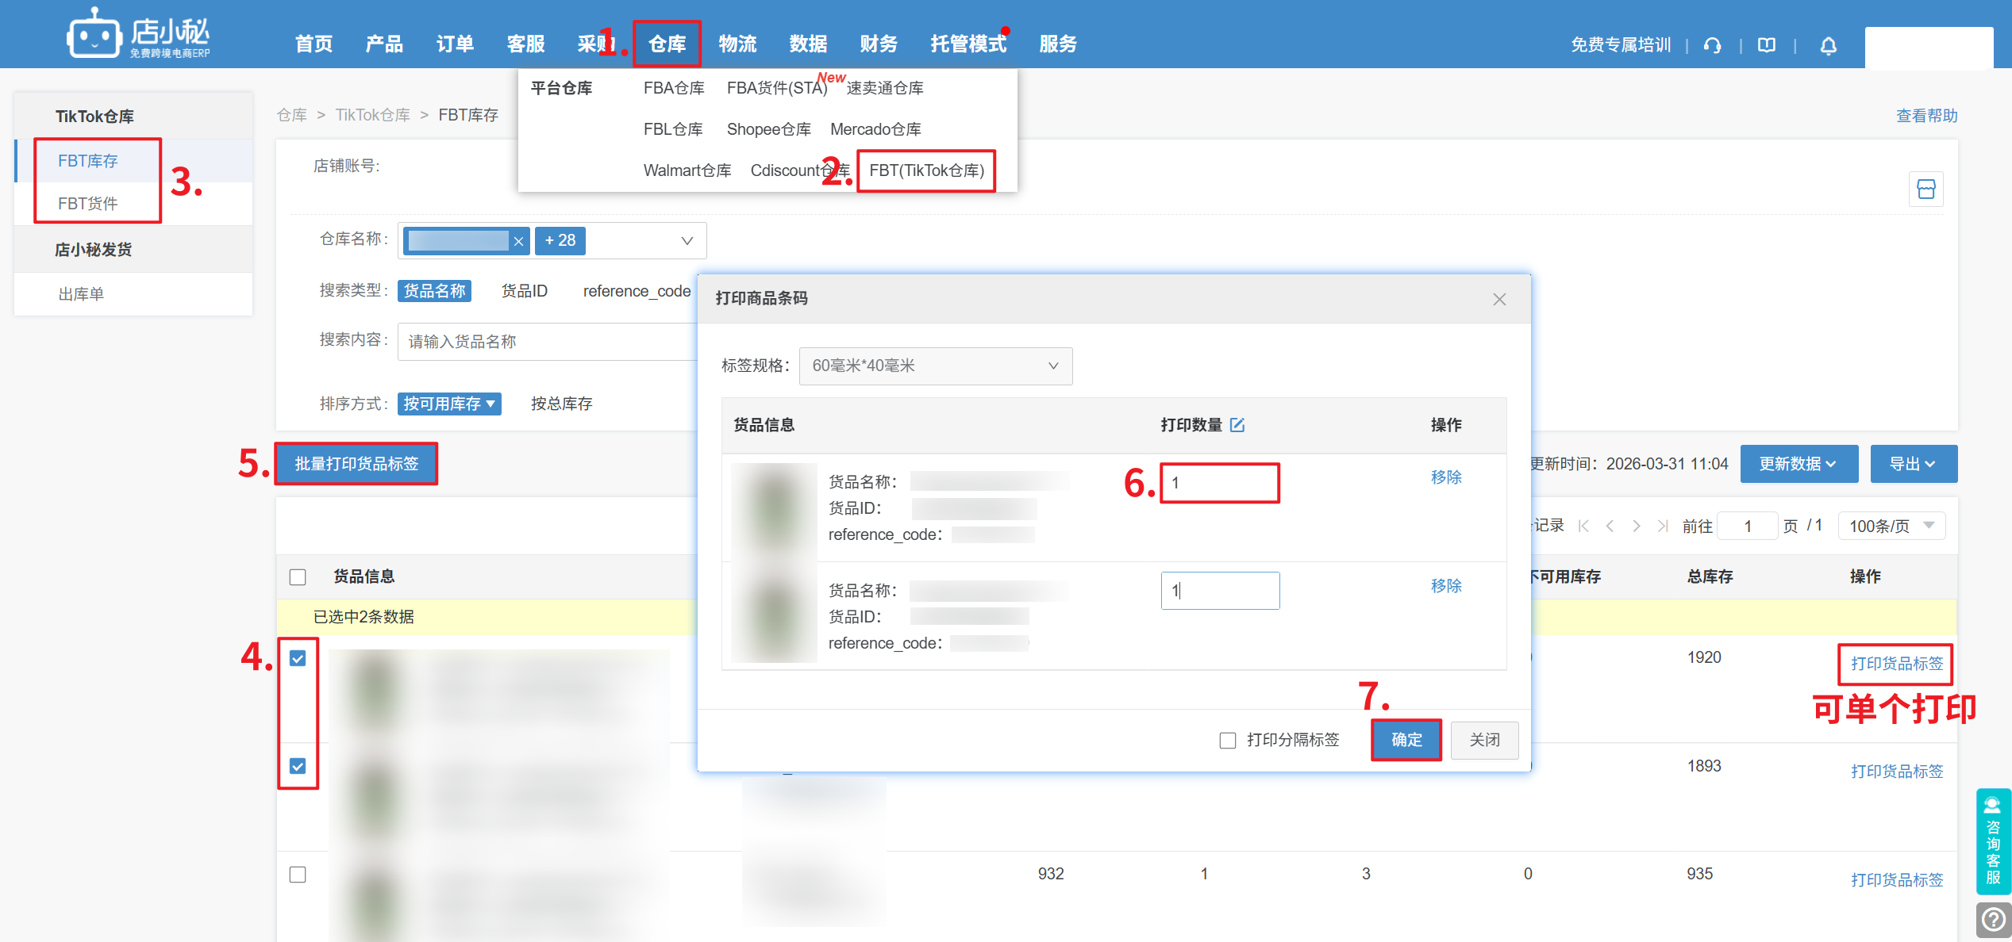Go to next page arrow in pagination

tap(1636, 526)
